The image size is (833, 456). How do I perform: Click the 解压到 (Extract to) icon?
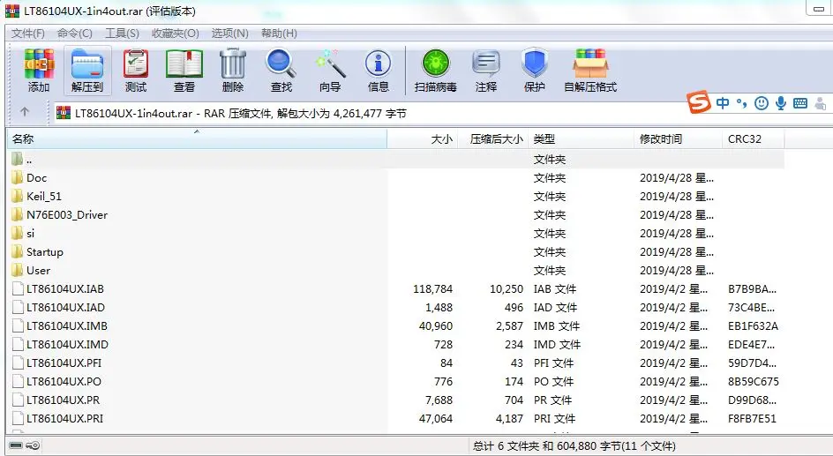point(87,71)
